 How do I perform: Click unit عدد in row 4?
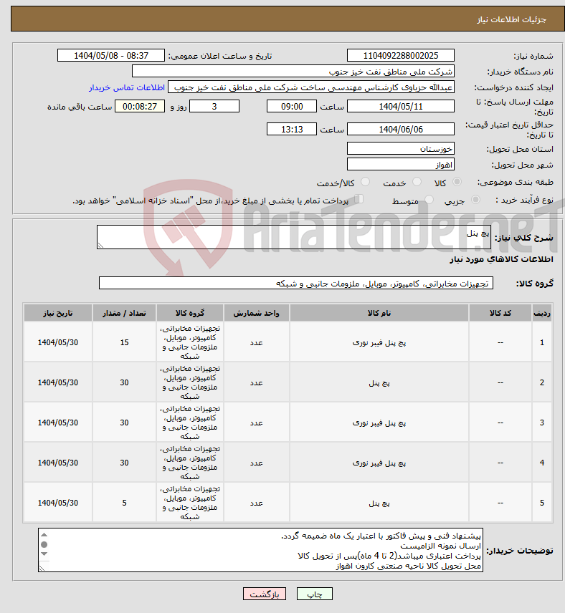pos(257,463)
